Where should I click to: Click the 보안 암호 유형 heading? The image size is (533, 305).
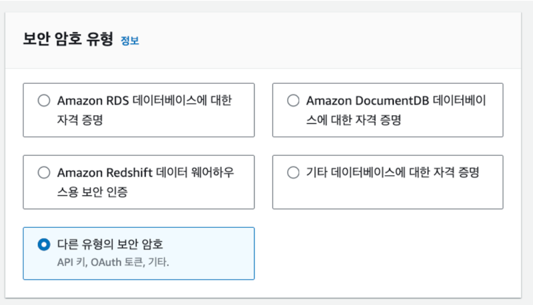68,39
